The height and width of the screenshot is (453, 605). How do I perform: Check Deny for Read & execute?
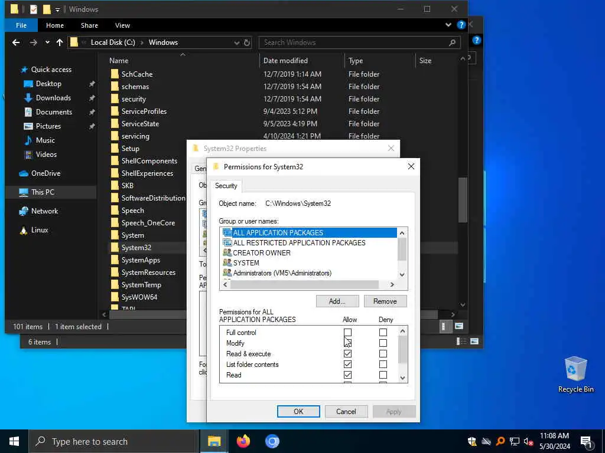point(383,354)
